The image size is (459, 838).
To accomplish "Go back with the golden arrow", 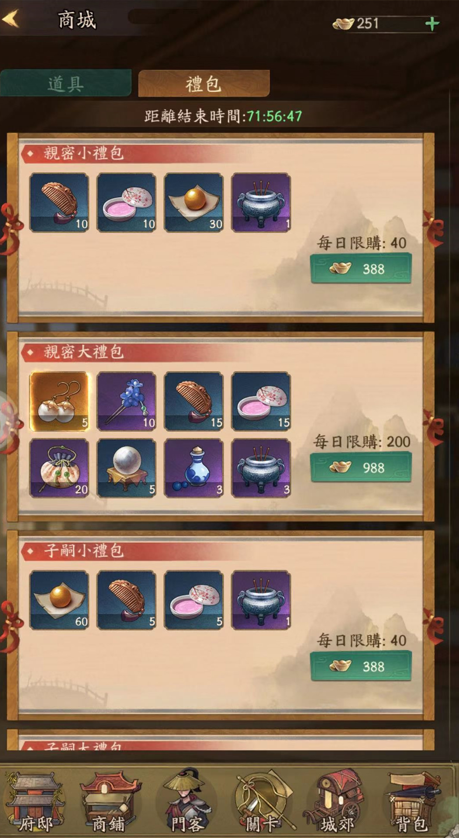I will tap(10, 19).
